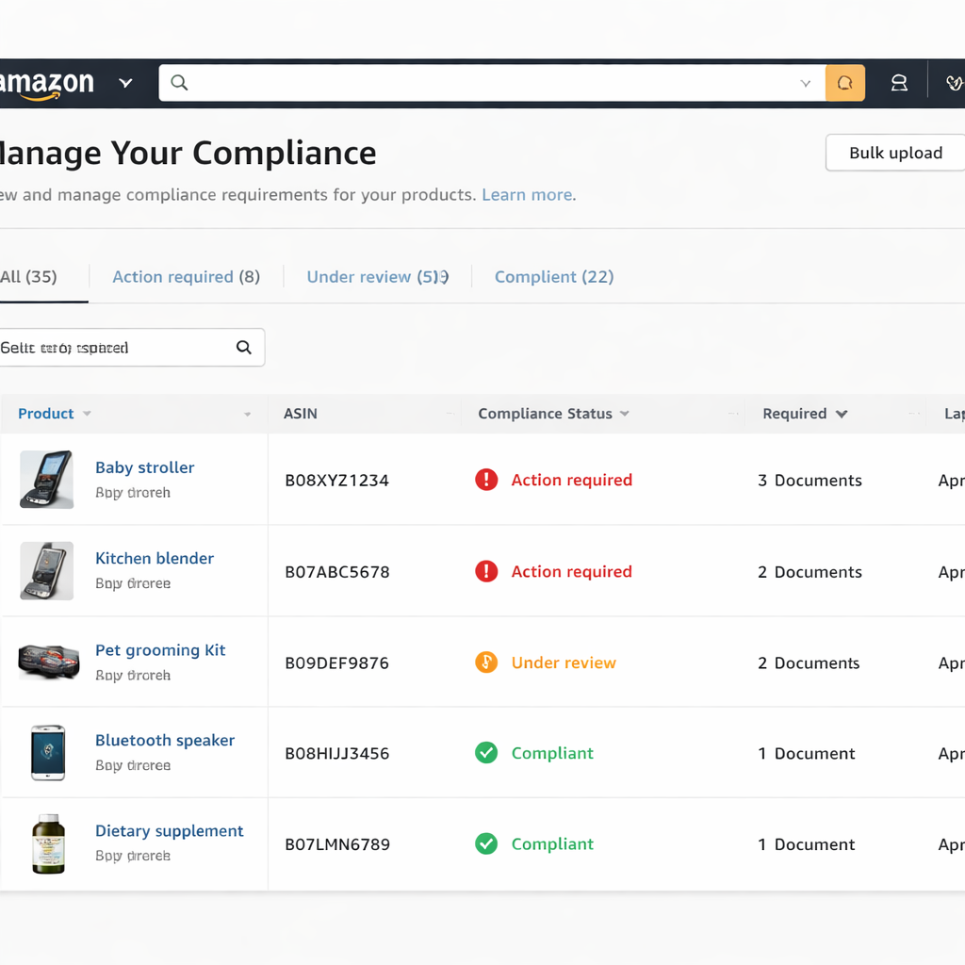Open the Compliant (22) tab
Image resolution: width=965 pixels, height=965 pixels.
[554, 276]
